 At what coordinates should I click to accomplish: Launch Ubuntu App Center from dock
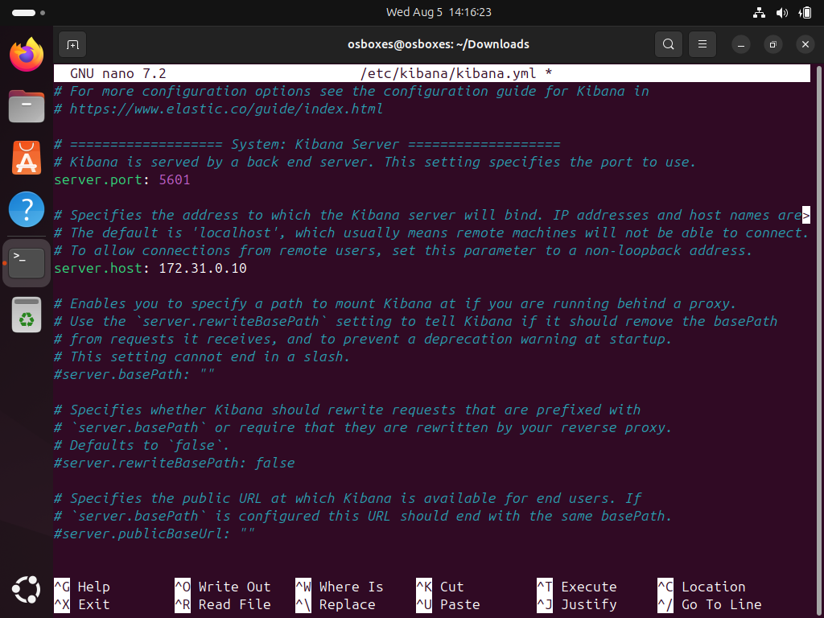coord(27,158)
